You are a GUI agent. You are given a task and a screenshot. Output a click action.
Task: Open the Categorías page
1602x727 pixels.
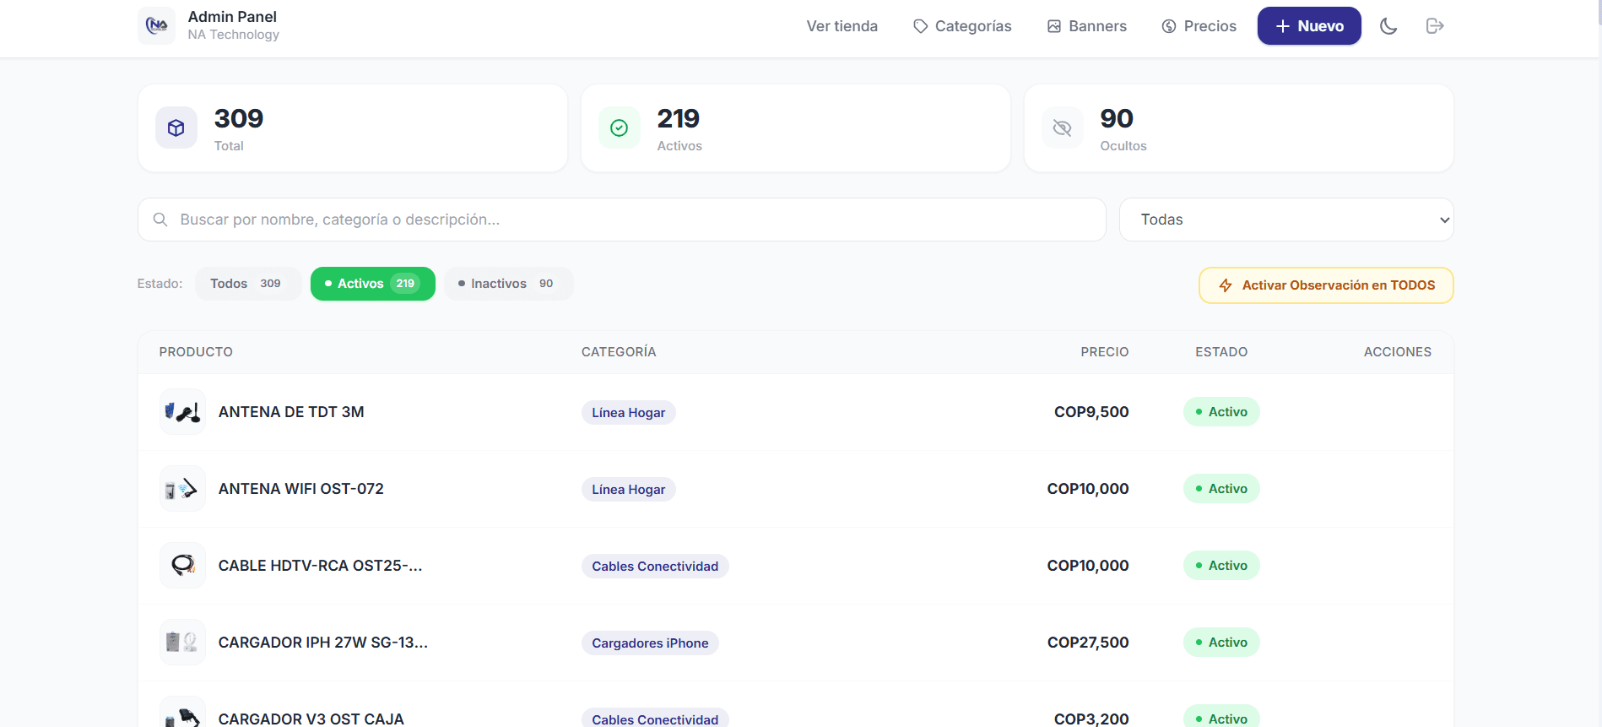pos(962,26)
